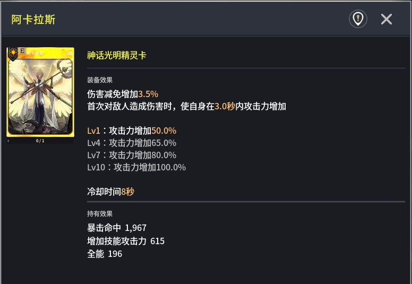Viewport: 412px width, 284px height.
Task: Click the 首次对敌人造成伤害时 description line
Action: point(186,106)
